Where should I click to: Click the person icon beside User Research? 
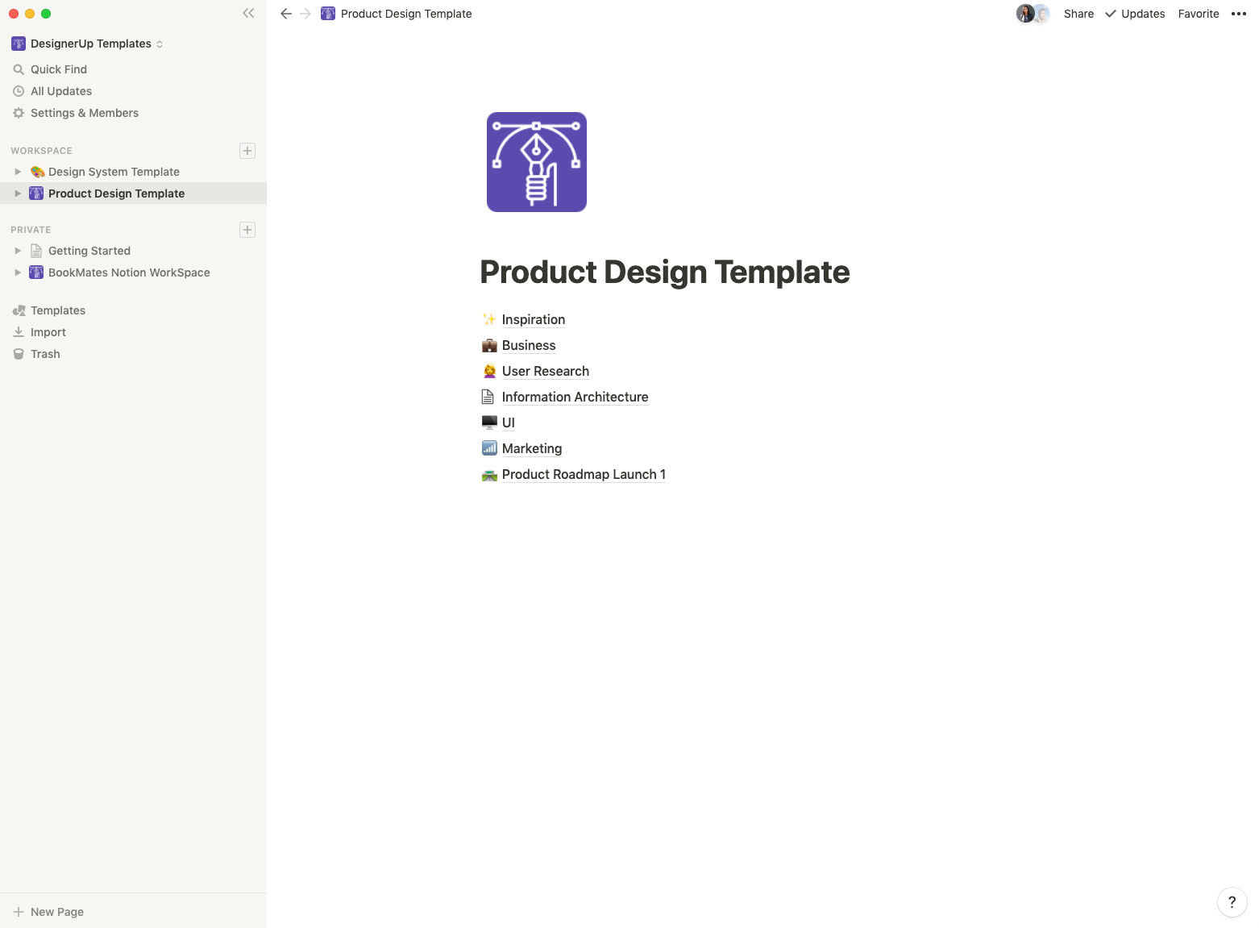tap(489, 371)
